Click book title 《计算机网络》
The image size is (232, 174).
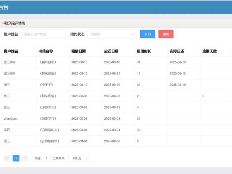[49, 141]
